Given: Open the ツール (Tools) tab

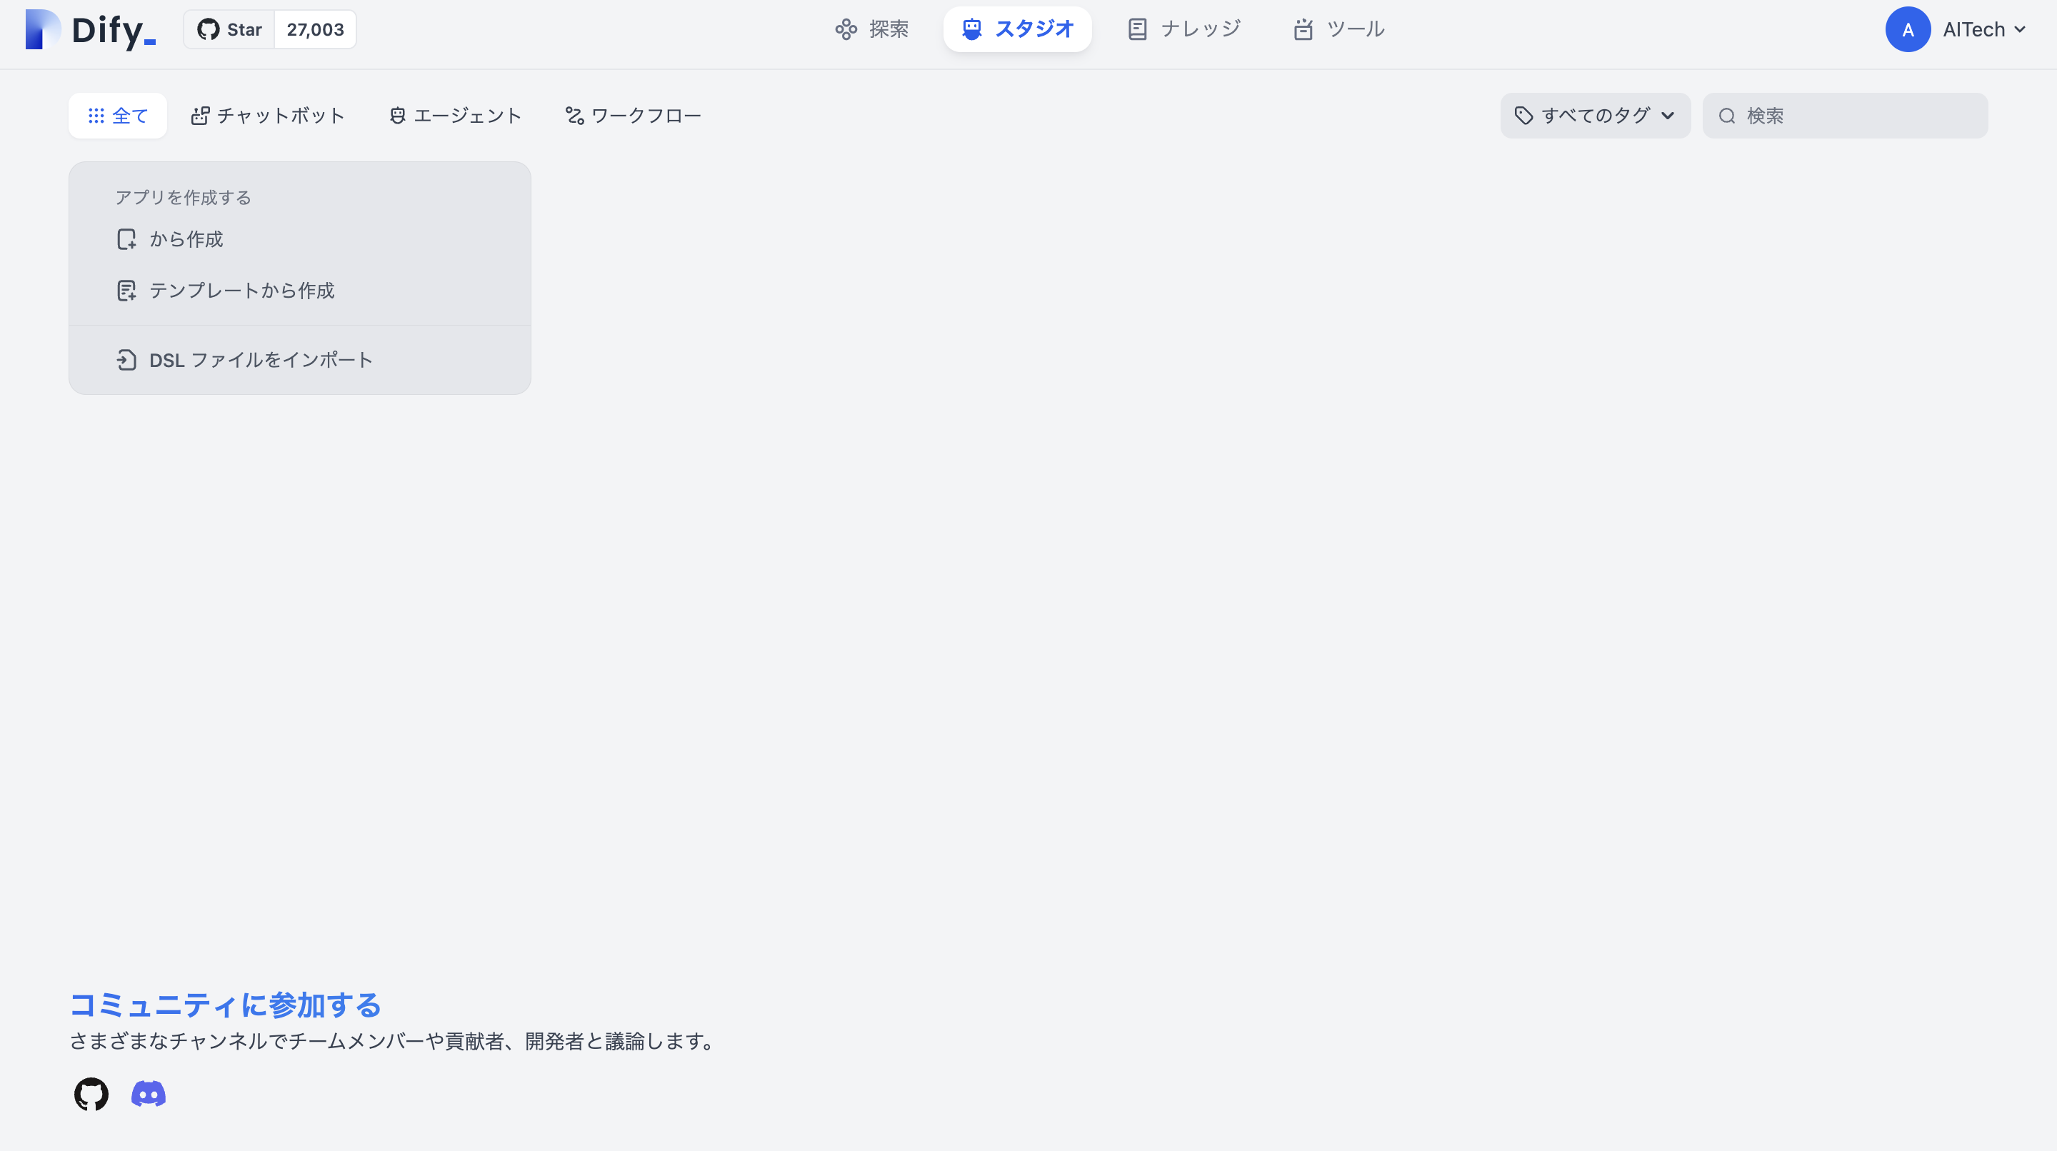Looking at the screenshot, I should tap(1338, 29).
